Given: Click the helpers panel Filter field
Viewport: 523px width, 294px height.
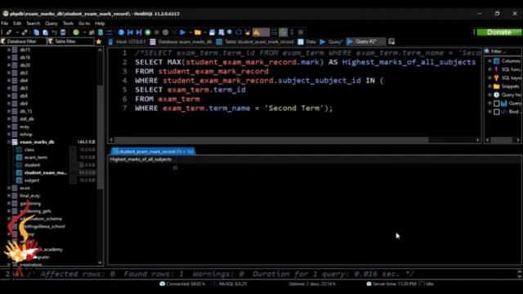Looking at the screenshot, I should pyautogui.click(x=503, y=51).
